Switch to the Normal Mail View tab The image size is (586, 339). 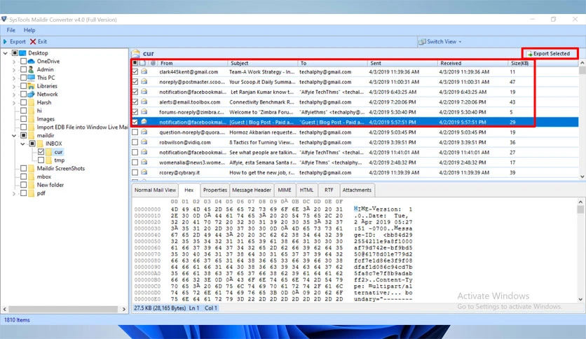pyautogui.click(x=155, y=190)
